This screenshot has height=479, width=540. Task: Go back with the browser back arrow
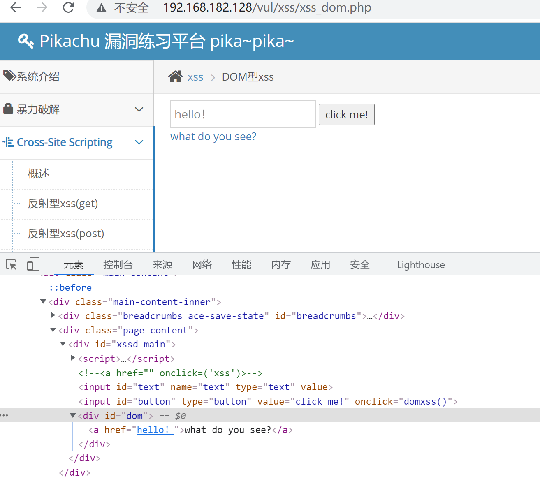click(x=16, y=7)
